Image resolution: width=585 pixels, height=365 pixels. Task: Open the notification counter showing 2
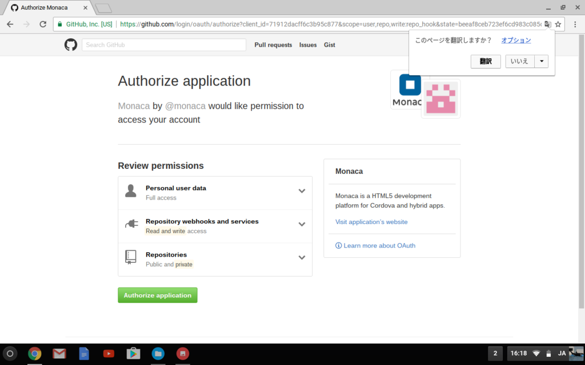495,354
